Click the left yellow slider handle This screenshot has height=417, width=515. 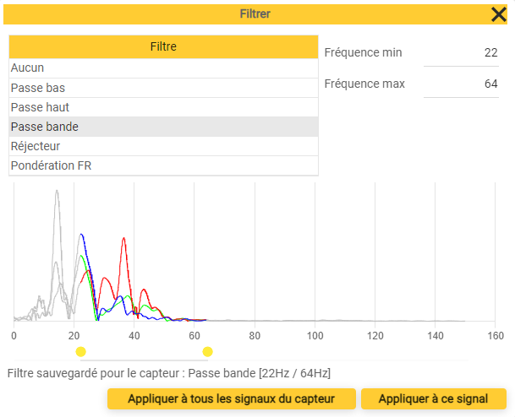[80, 351]
